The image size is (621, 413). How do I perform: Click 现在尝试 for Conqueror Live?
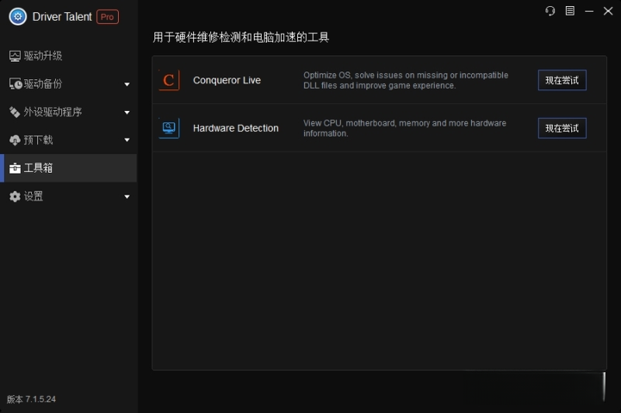coord(562,81)
